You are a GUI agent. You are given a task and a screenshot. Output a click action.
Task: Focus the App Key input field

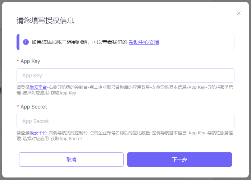125,75
